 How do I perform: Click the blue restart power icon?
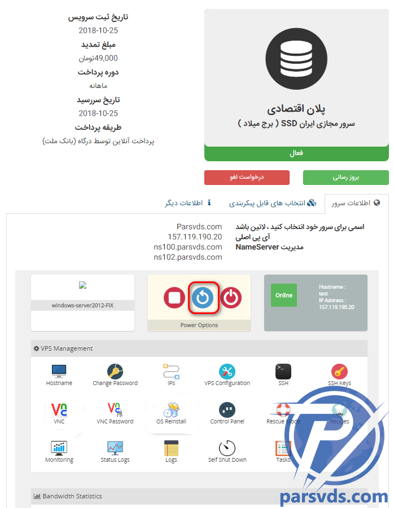click(x=203, y=297)
